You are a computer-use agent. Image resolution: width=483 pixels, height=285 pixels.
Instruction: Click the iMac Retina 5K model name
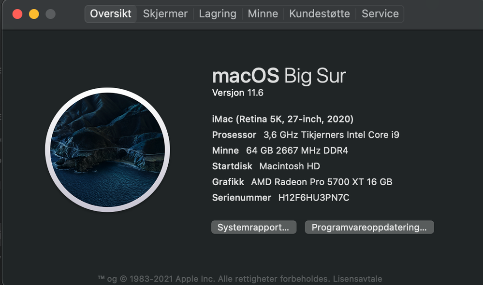coord(283,119)
